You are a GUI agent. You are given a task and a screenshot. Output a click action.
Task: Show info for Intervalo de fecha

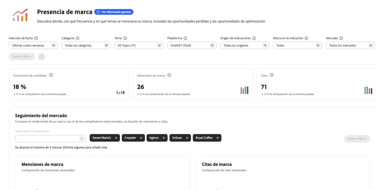(x=36, y=38)
